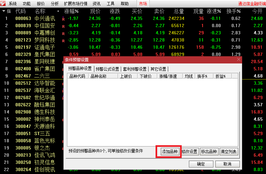This screenshot has width=266, height=174.
Task: Select stock code 002622
Action: [23, 105]
